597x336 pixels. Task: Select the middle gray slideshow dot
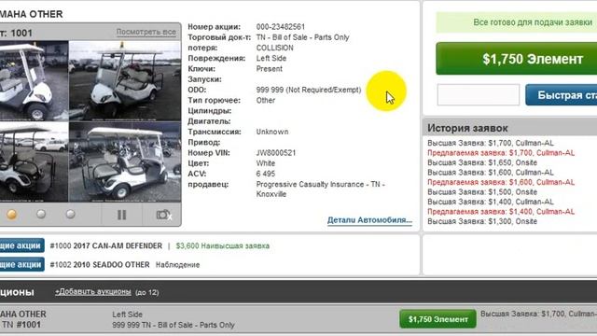[41, 214]
